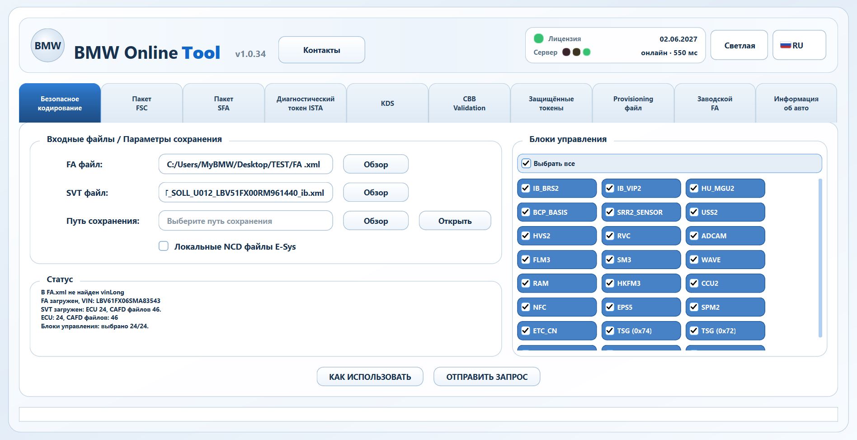Viewport: 857px width, 440px height.
Task: Uncheck the HU_MGU2 control unit
Action: click(x=694, y=188)
